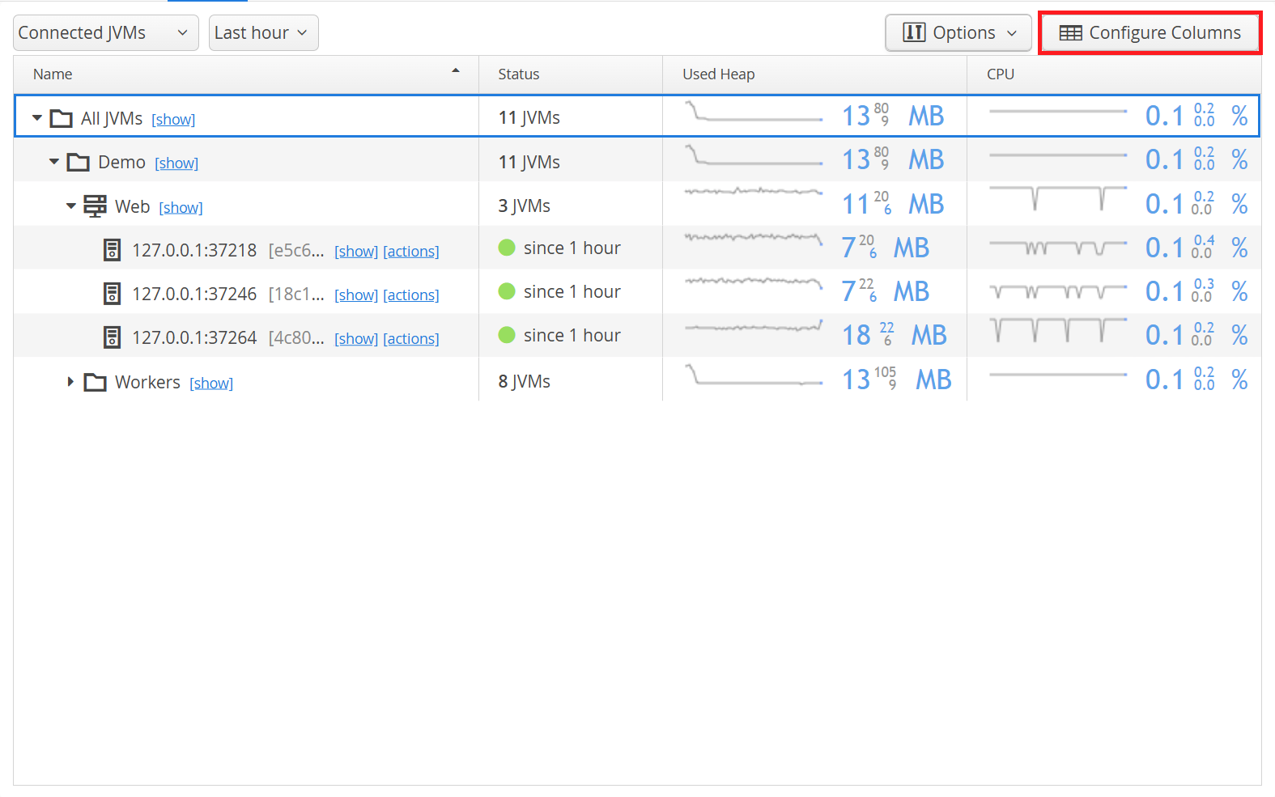Click the Used Heap column header
The height and width of the screenshot is (797, 1275).
pos(718,74)
